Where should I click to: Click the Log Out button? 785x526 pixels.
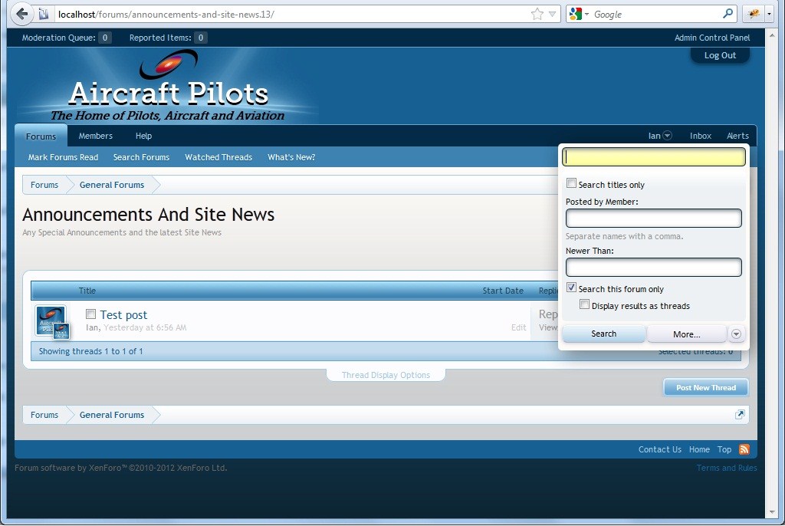720,55
